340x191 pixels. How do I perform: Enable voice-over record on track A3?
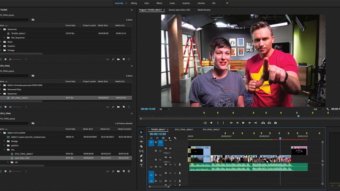[180, 173]
